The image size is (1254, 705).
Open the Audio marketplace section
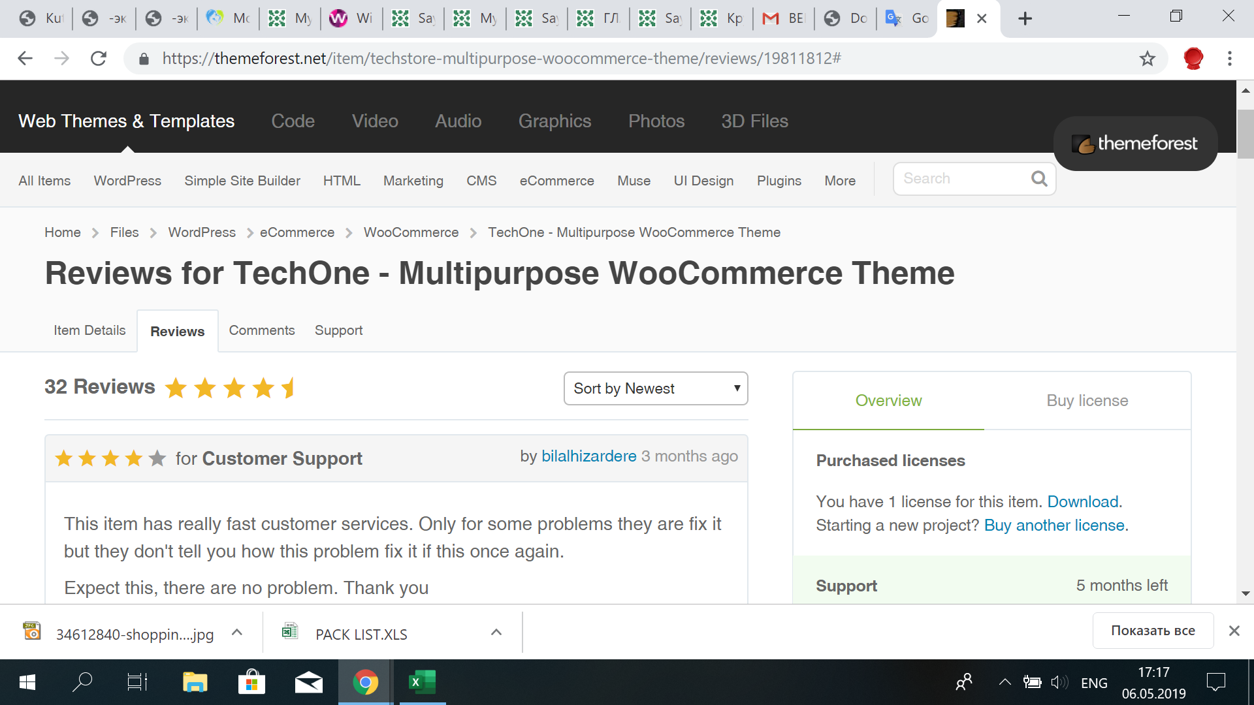coord(458,121)
